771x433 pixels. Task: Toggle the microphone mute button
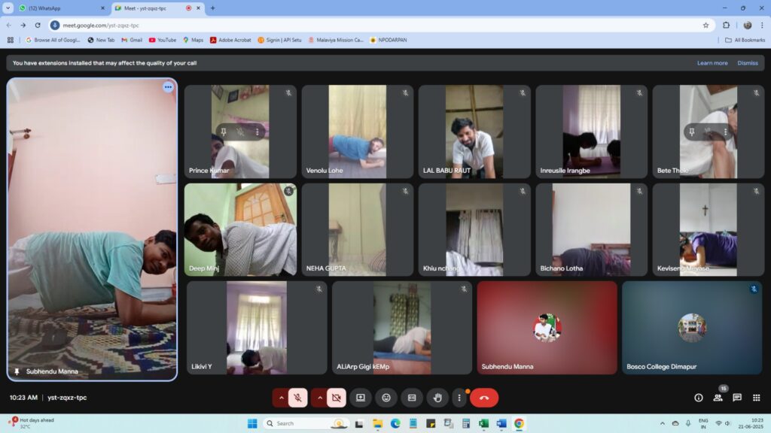298,398
